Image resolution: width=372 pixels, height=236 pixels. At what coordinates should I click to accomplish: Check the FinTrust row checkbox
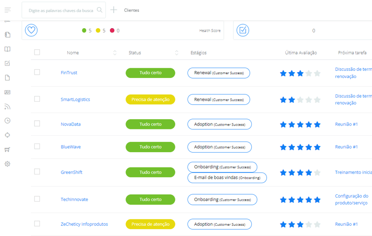tap(37, 72)
